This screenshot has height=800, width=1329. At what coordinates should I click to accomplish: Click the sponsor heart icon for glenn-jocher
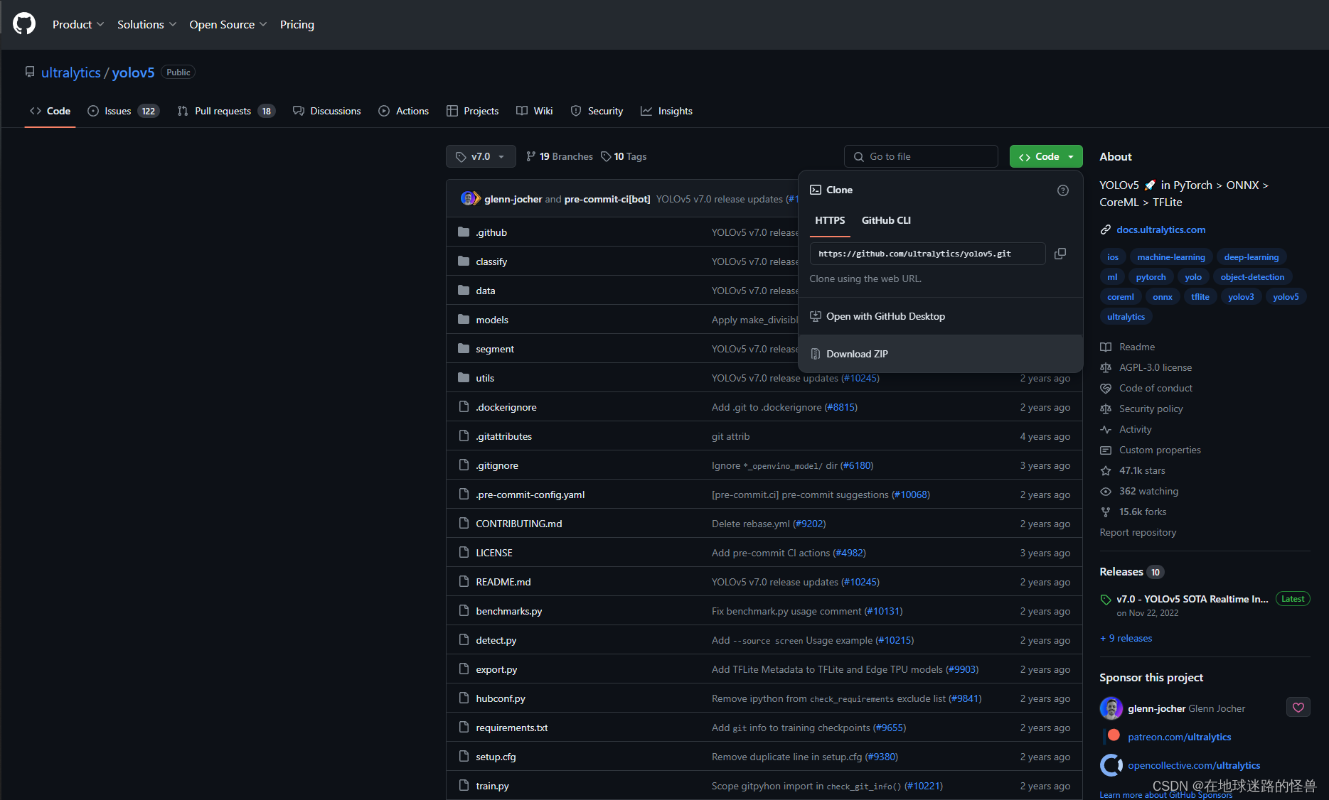[x=1298, y=708]
